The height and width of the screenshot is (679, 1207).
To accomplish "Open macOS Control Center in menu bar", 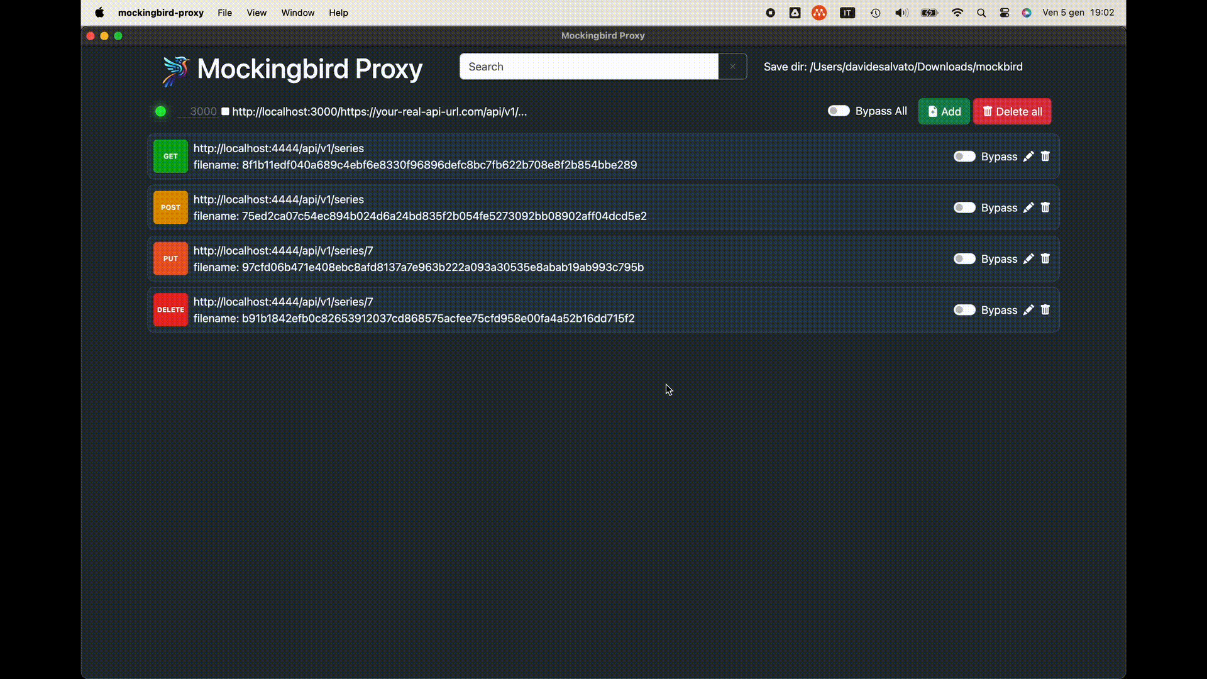I will pyautogui.click(x=1004, y=13).
